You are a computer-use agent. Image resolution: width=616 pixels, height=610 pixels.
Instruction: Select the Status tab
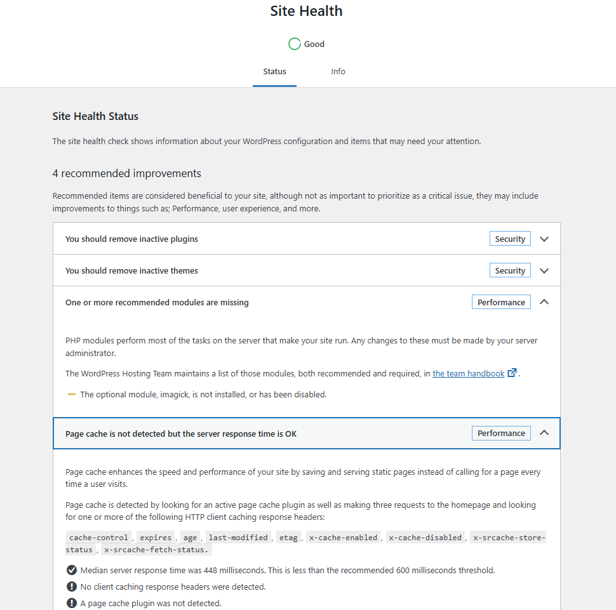point(274,72)
